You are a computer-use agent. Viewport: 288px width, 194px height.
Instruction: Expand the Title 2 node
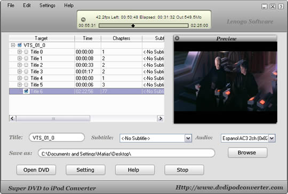[20, 65]
